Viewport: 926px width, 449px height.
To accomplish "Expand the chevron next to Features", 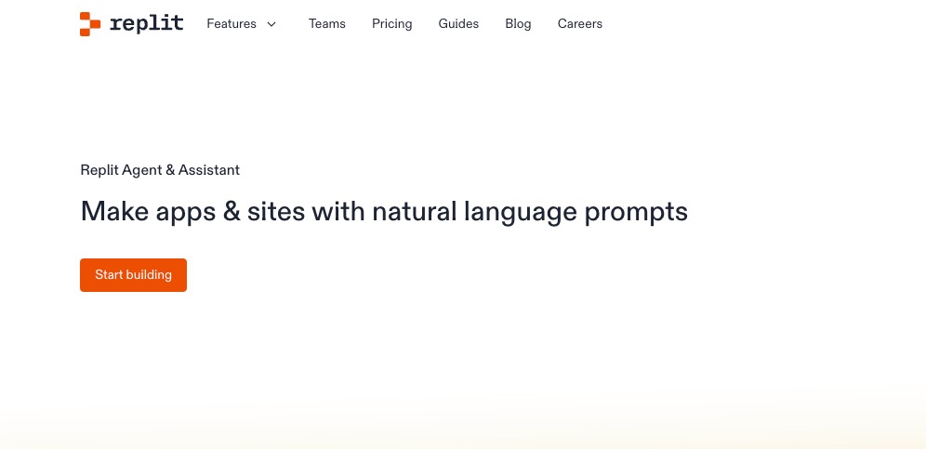I will 271,24.
